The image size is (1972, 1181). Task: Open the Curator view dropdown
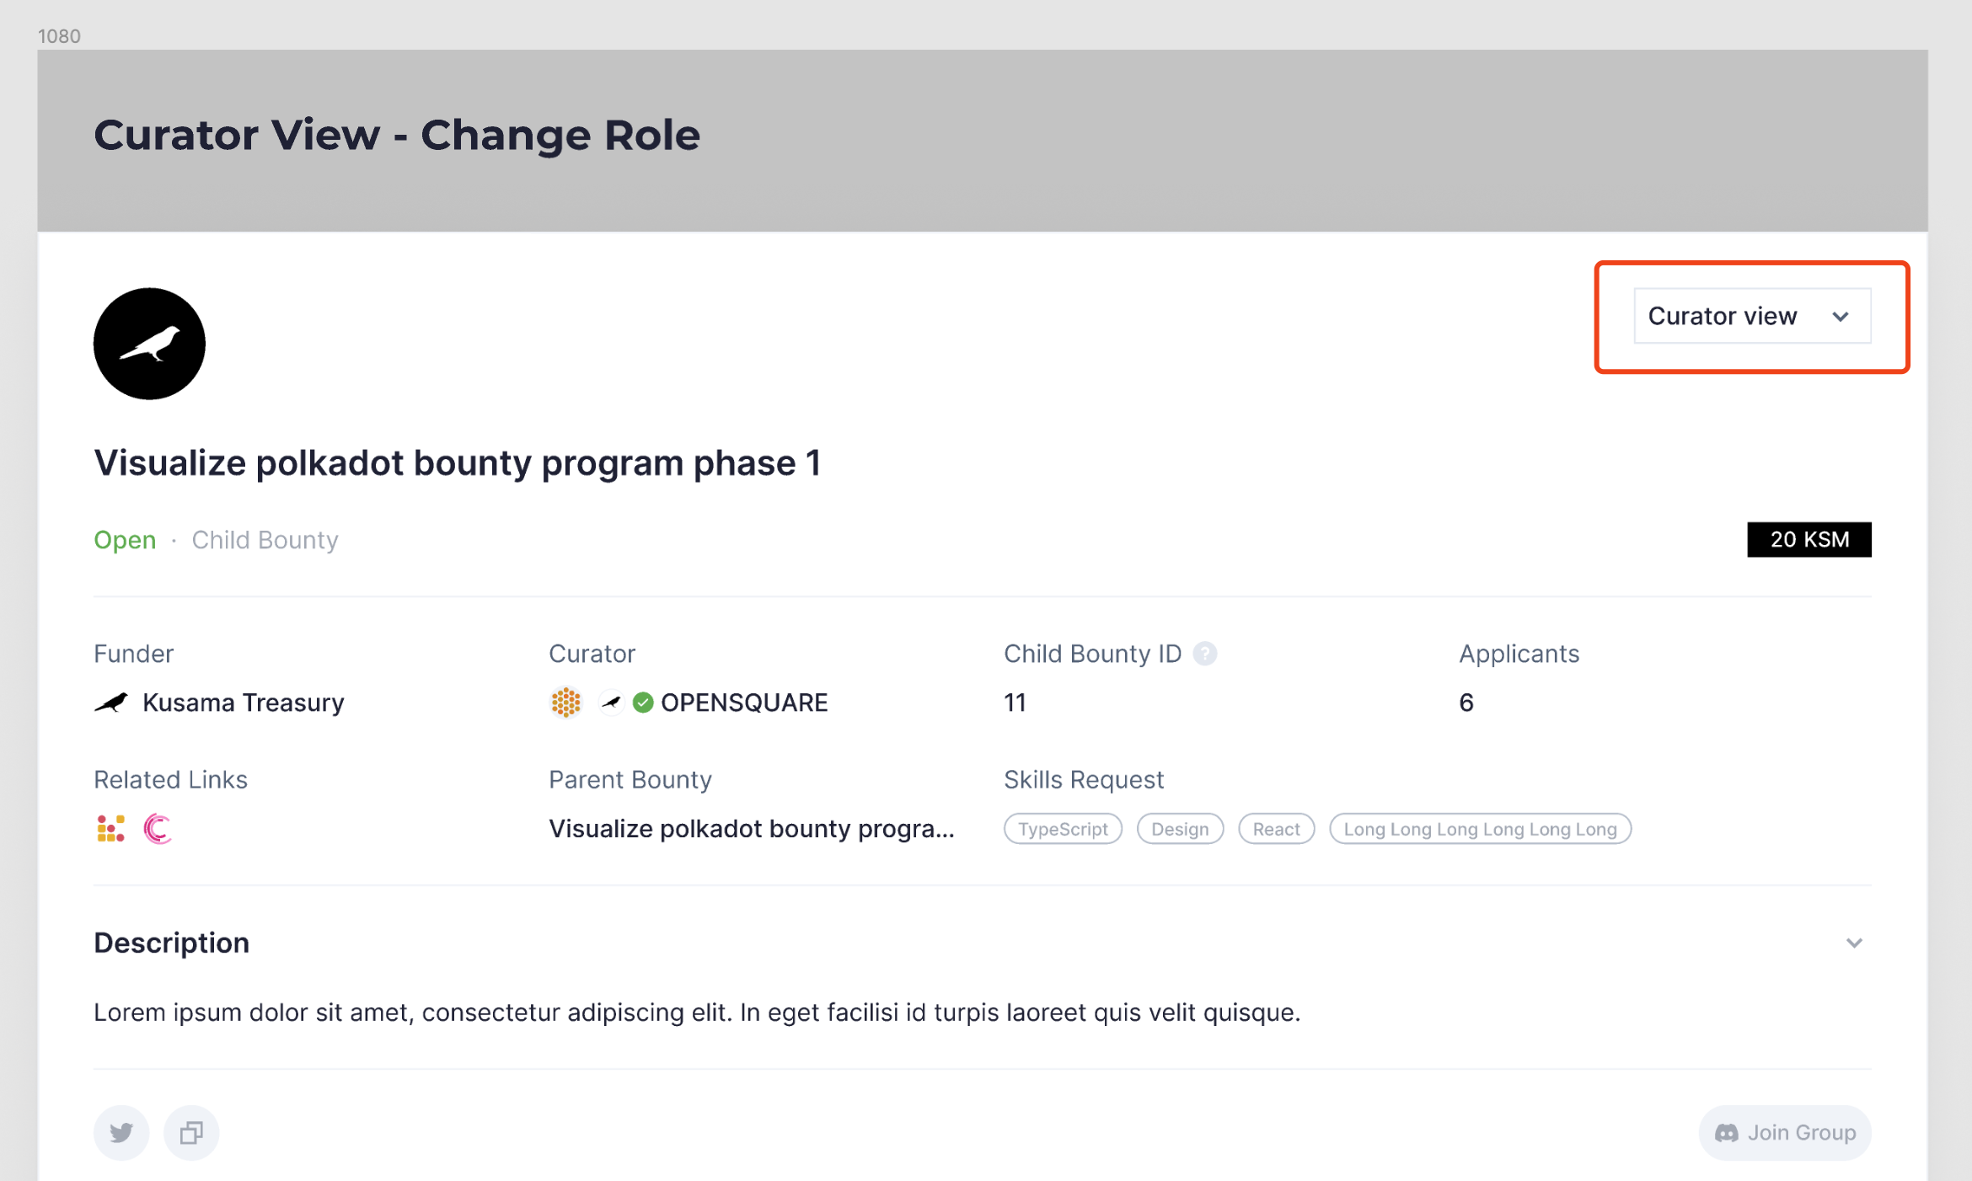(x=1751, y=316)
